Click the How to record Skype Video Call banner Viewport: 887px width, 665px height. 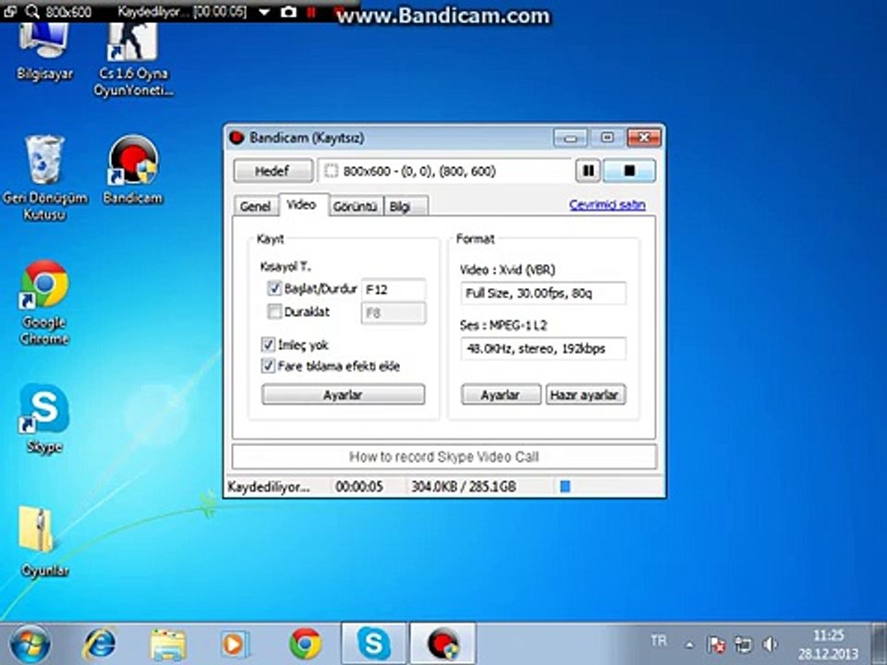click(444, 456)
